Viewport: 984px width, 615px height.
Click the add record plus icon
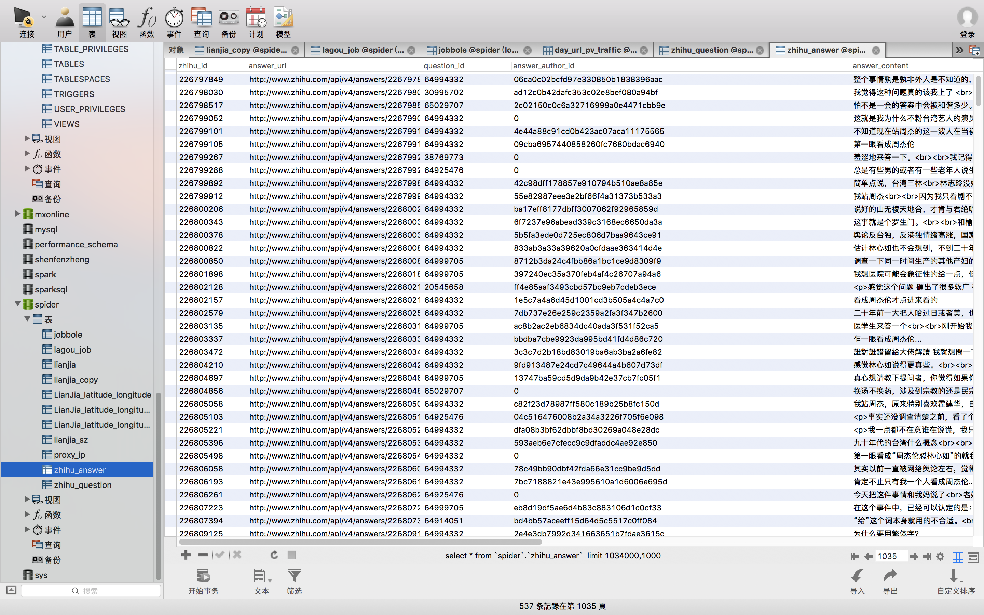(186, 555)
